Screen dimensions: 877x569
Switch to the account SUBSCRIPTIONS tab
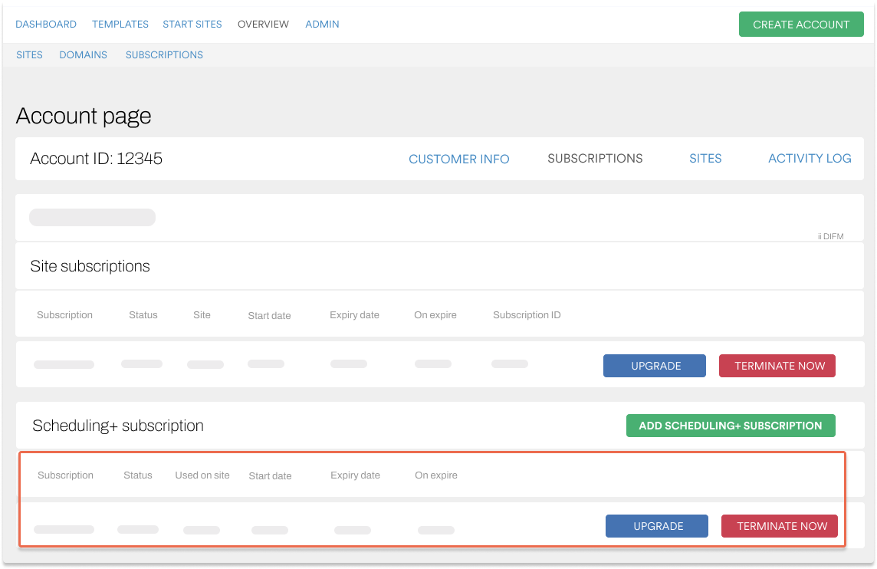tap(595, 158)
